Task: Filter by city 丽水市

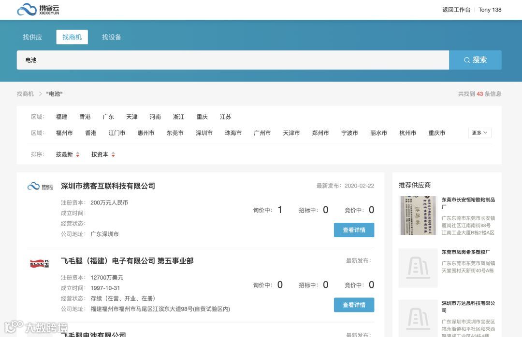Action: pos(378,133)
